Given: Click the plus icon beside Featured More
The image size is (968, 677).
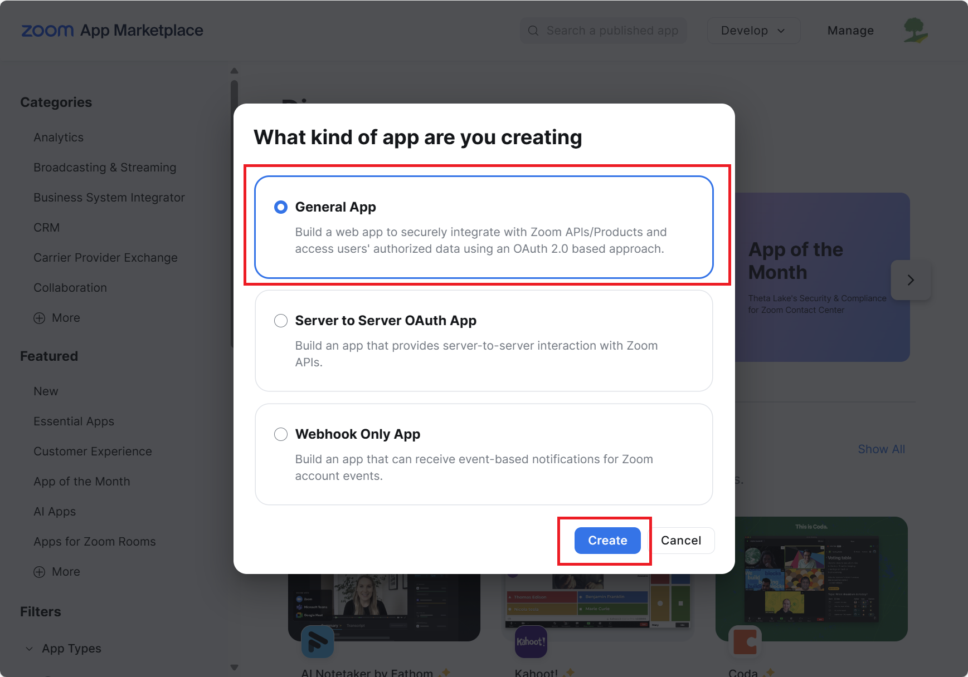Looking at the screenshot, I should point(40,572).
